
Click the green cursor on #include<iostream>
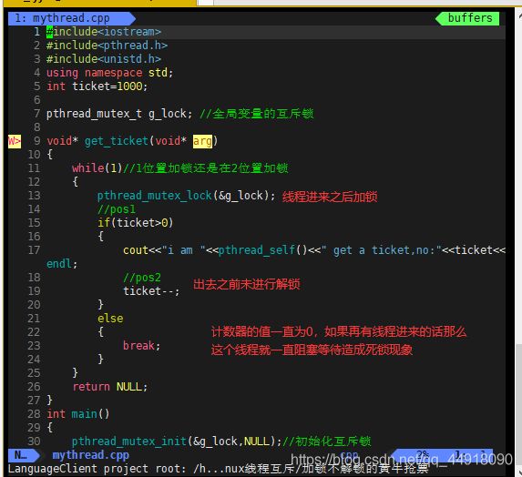[x=49, y=32]
